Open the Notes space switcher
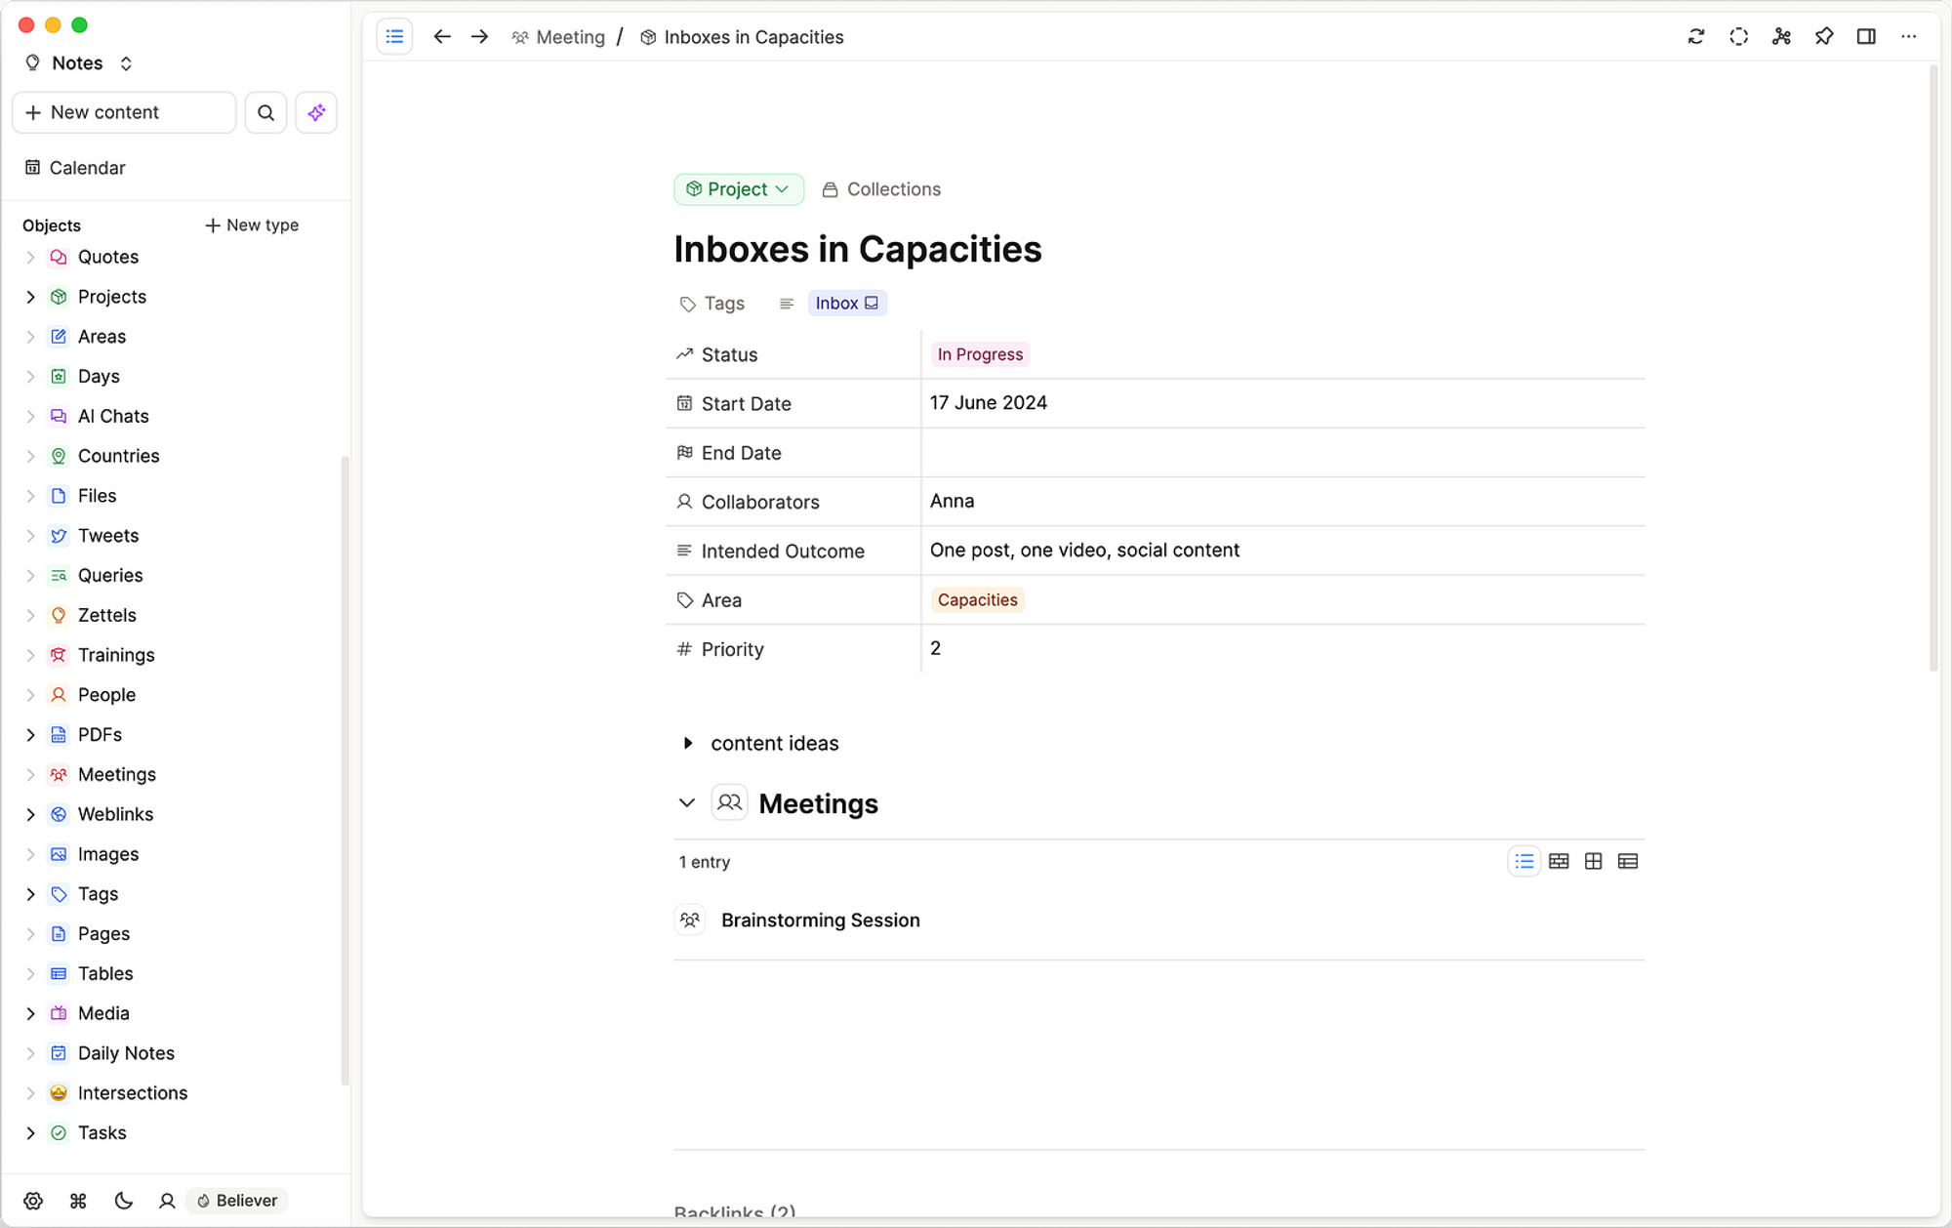Screen dimensions: 1952x1228 point(78,63)
